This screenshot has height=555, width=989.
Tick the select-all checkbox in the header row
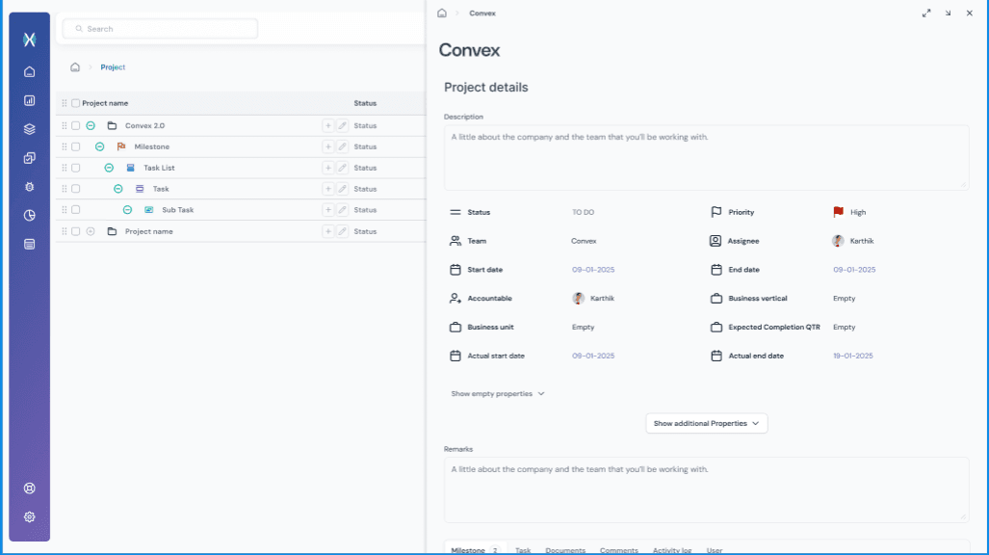[x=76, y=103]
